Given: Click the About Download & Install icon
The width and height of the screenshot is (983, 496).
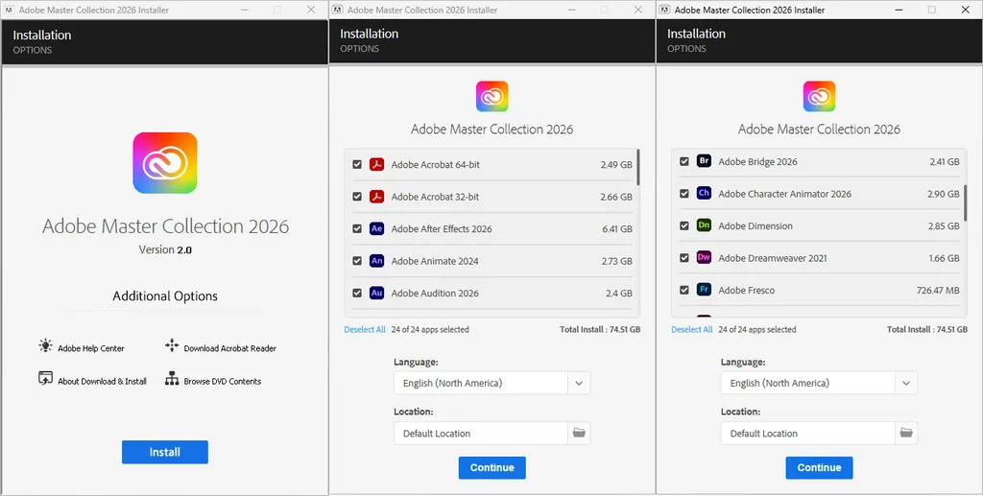Looking at the screenshot, I should point(46,379).
